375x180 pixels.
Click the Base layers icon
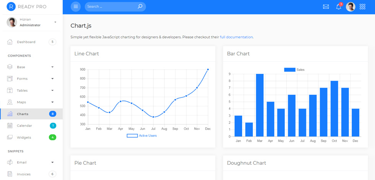point(10,67)
